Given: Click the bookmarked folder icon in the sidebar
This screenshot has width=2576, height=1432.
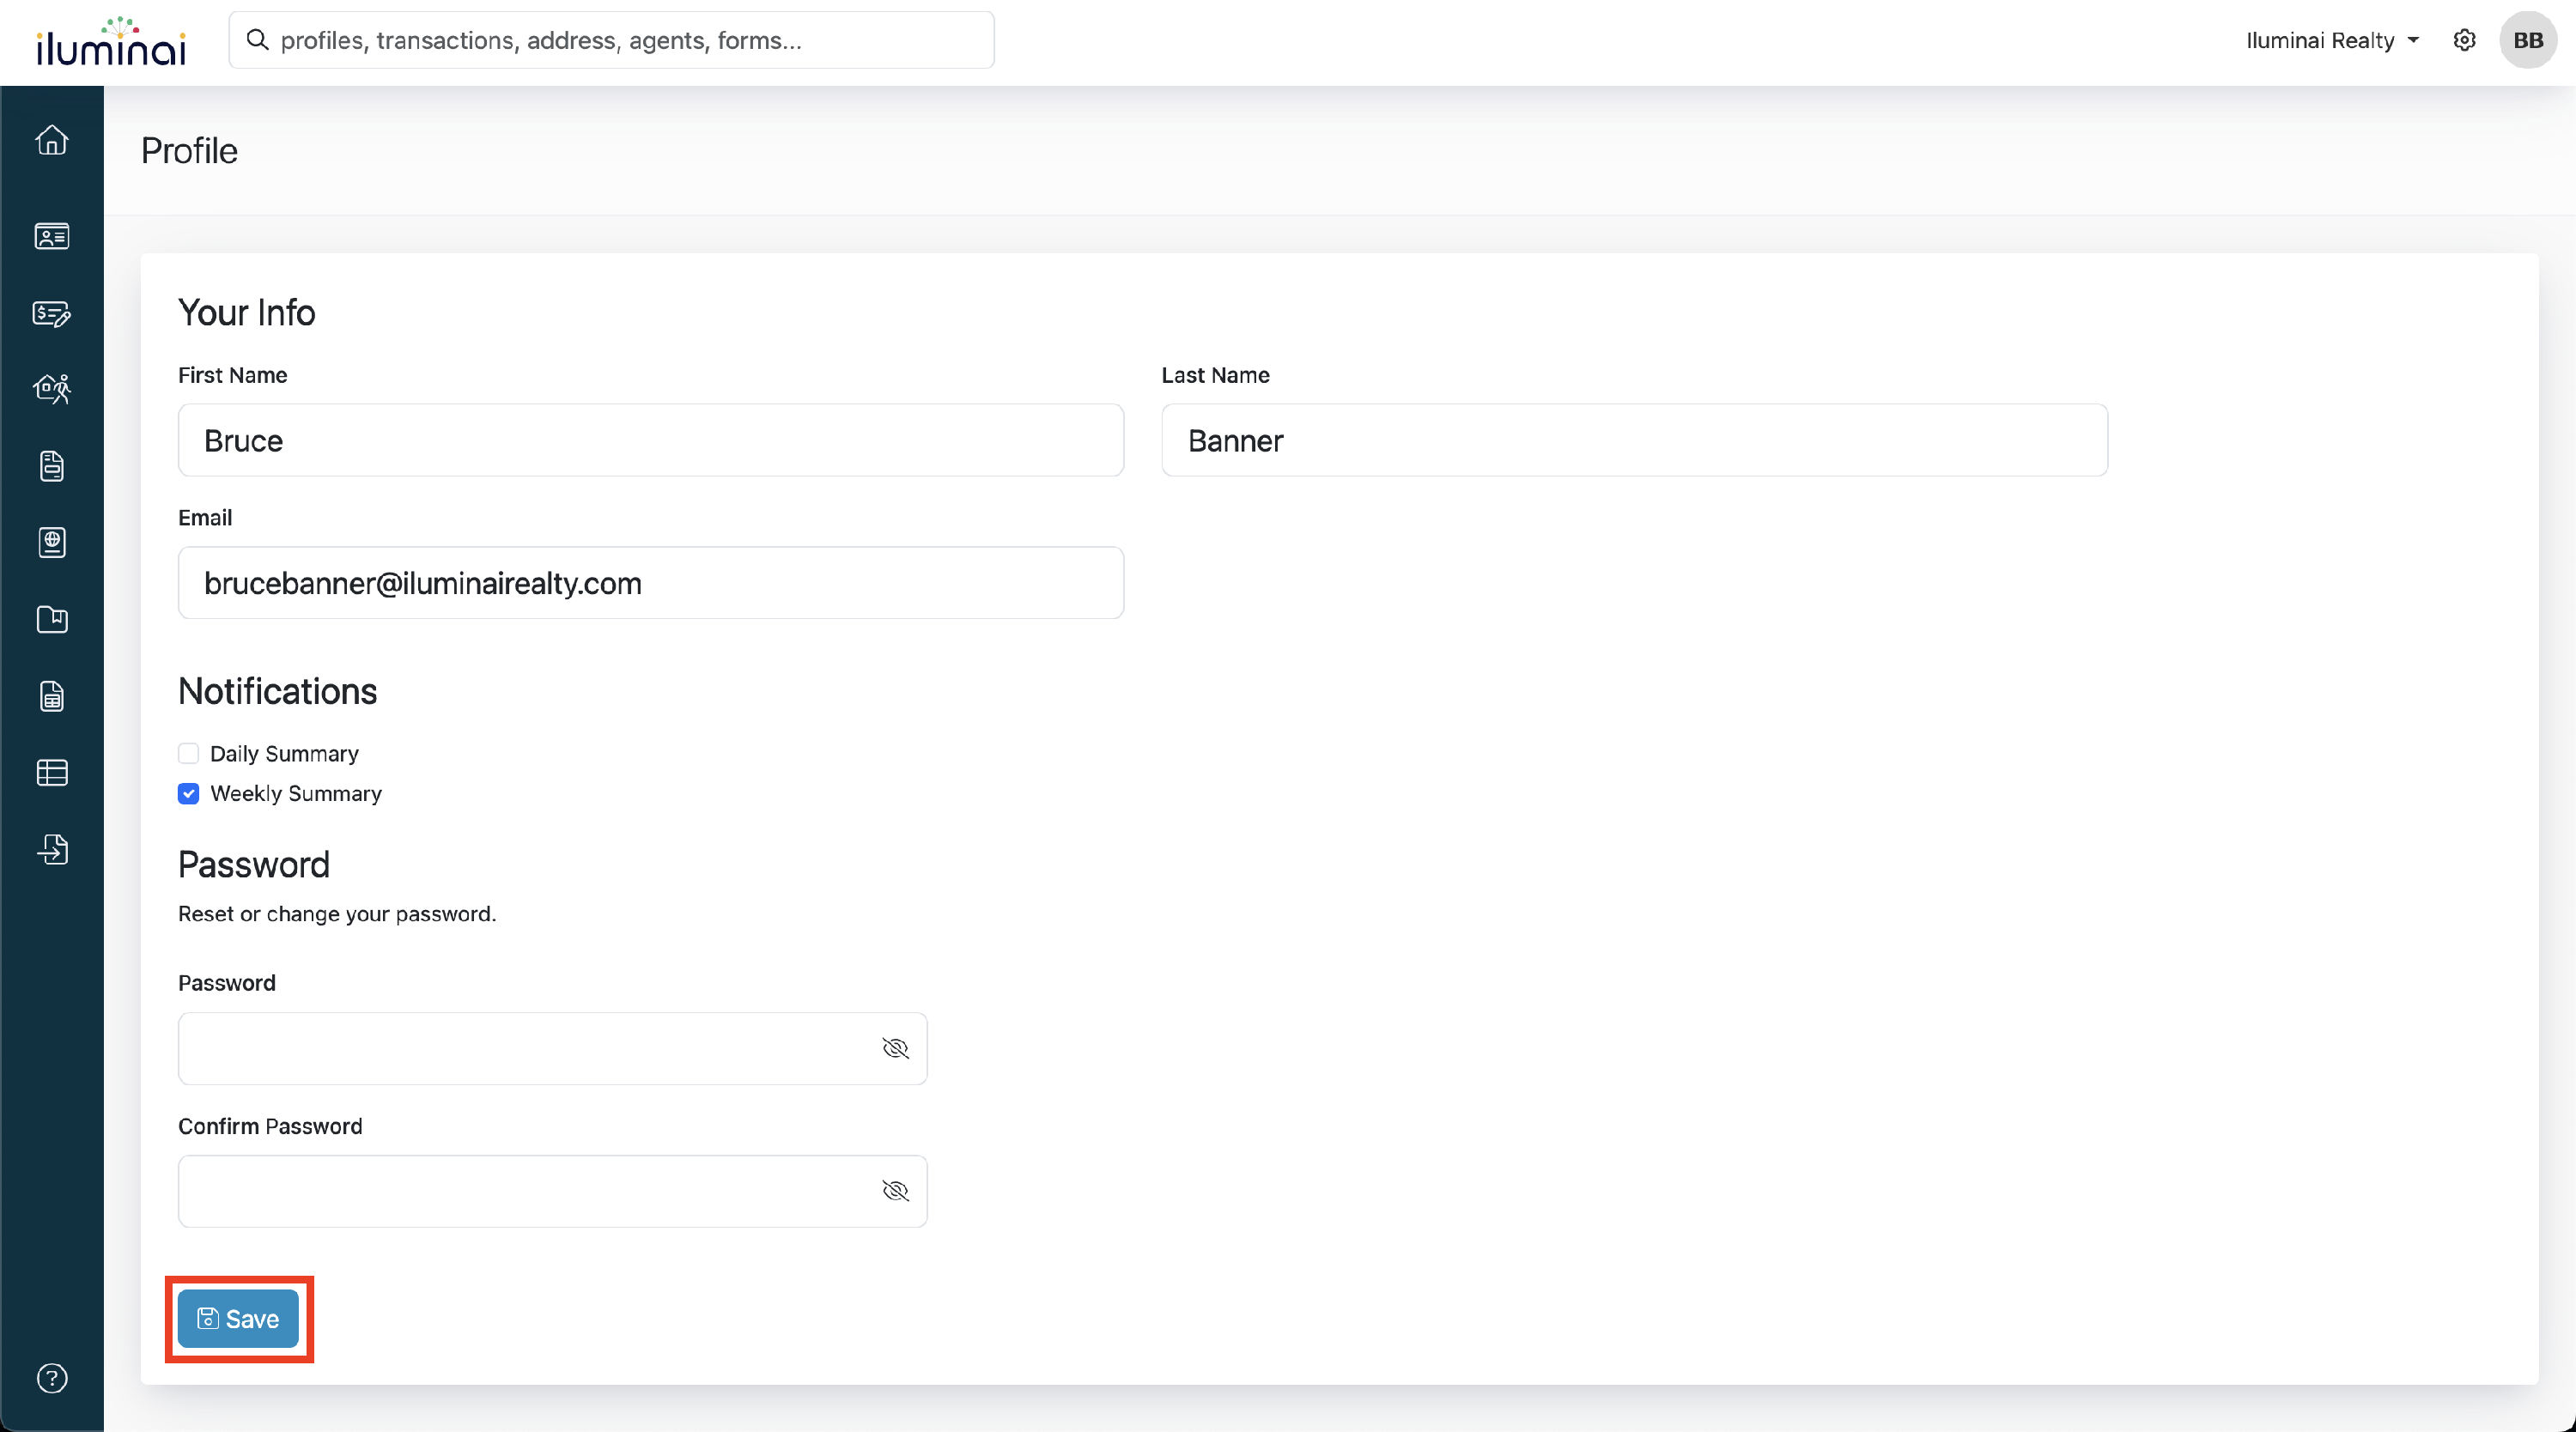Looking at the screenshot, I should (52, 620).
